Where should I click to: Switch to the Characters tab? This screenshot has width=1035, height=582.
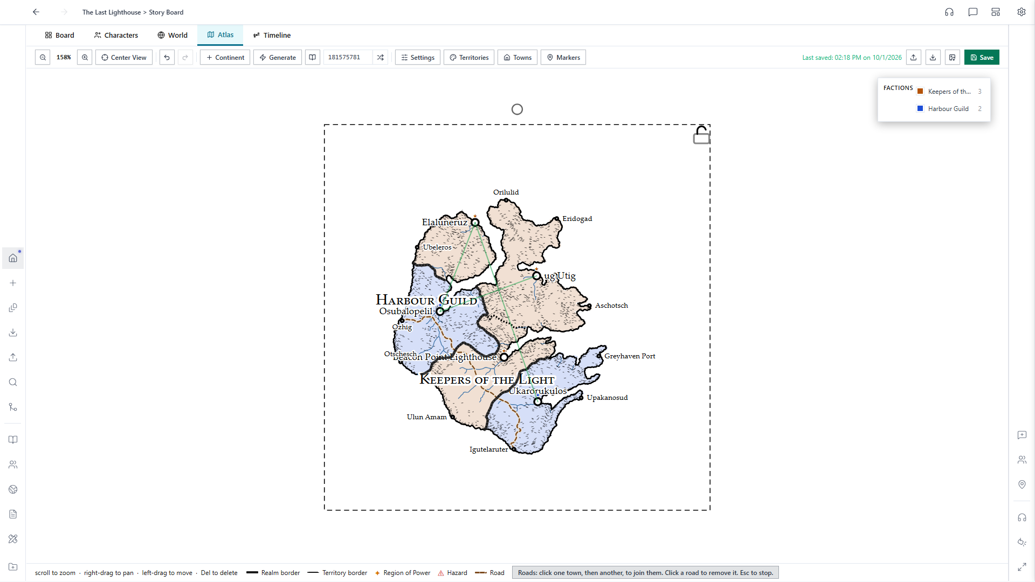116,35
